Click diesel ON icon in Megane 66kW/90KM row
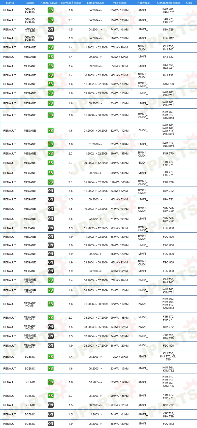The image size is (197, 428). click(51, 228)
